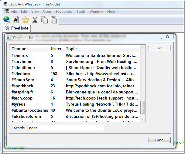
Task: Click the Close button in Channel List
Action: [x=159, y=140]
